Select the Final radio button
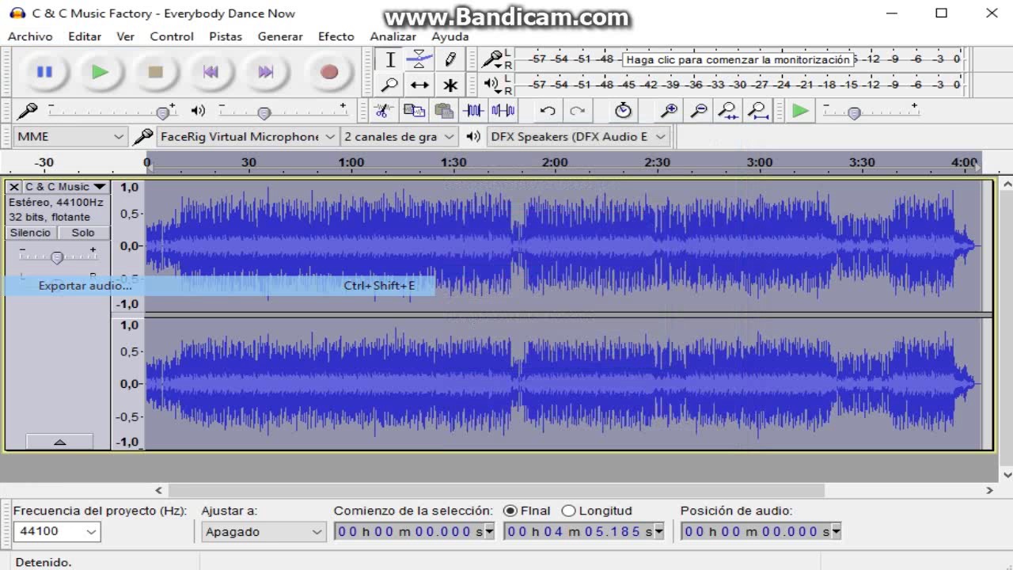 [x=510, y=511]
